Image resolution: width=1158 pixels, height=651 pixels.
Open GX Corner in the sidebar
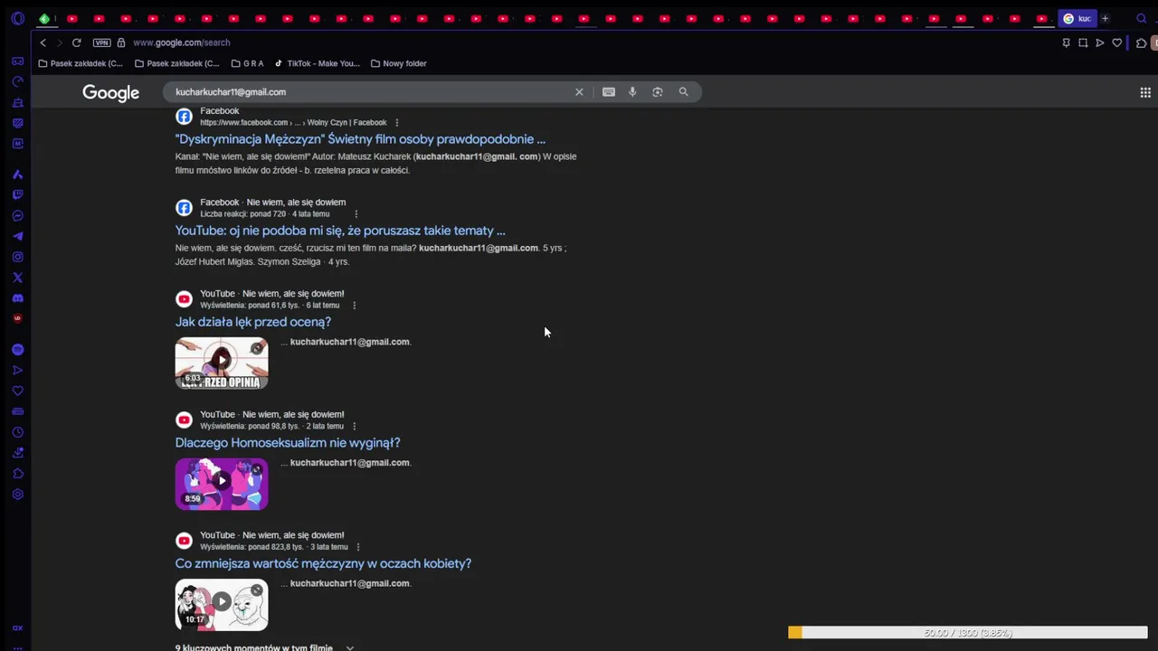coord(17,61)
